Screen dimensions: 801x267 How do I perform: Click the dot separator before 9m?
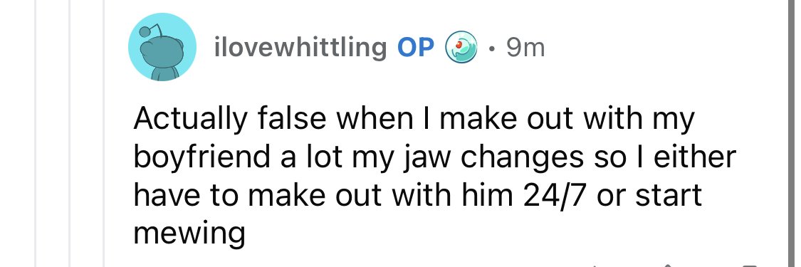coord(491,50)
